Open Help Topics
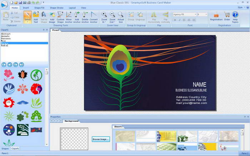250x156 pixels. coord(235,17)
